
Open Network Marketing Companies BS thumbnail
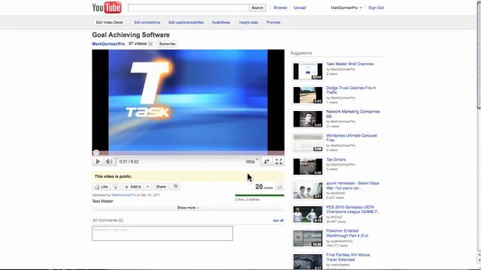click(307, 119)
